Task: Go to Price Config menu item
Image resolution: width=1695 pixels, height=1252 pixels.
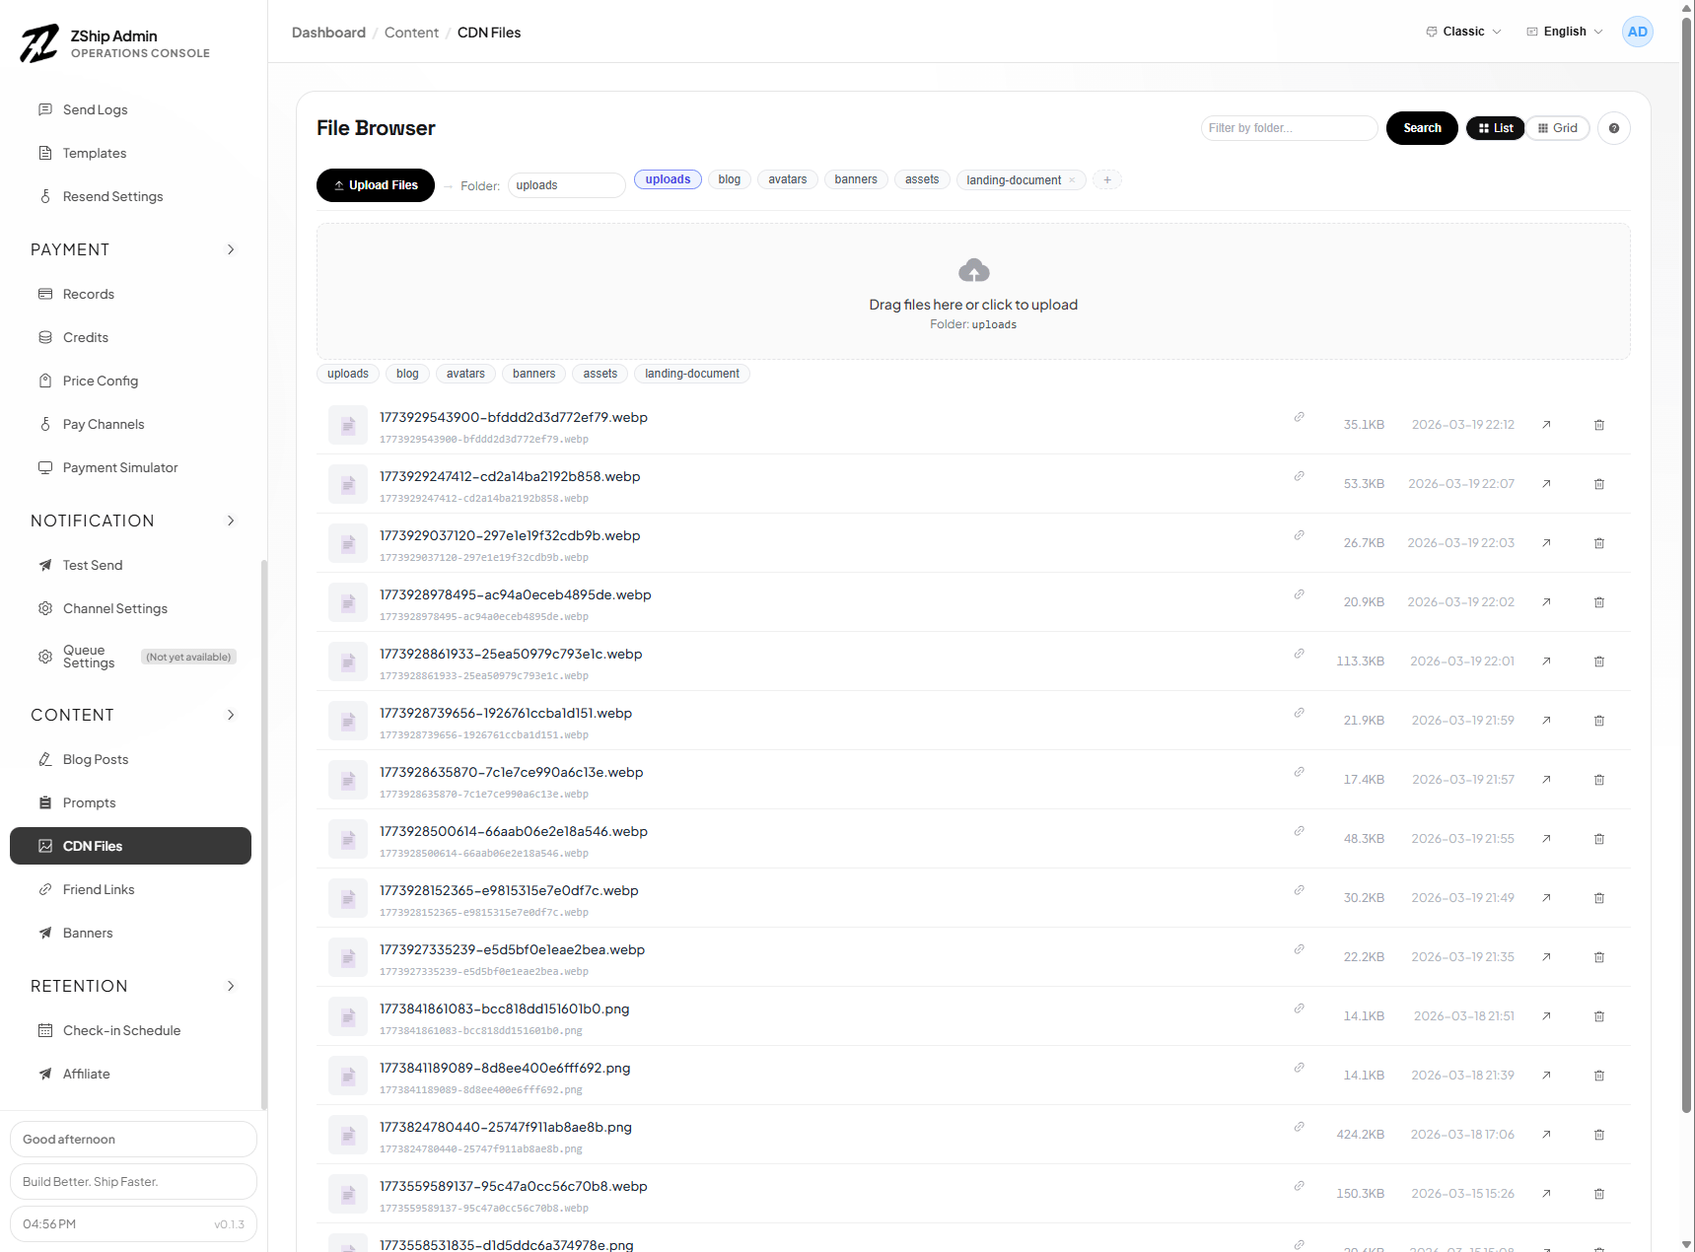Action: [101, 381]
